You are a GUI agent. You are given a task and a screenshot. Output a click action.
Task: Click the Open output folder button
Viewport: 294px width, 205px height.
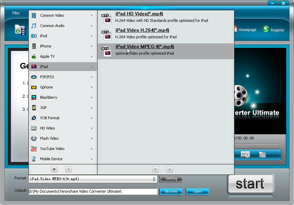(x=197, y=192)
